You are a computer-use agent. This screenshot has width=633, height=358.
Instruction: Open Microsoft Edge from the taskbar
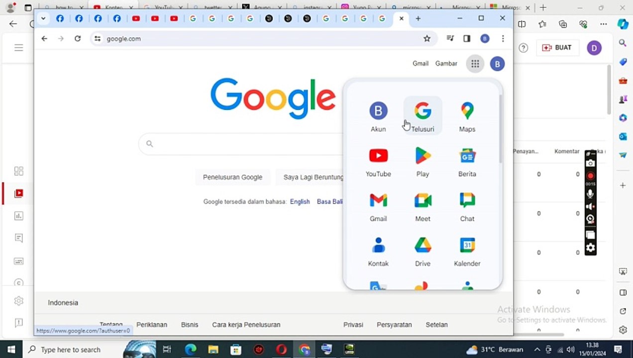tap(190, 350)
